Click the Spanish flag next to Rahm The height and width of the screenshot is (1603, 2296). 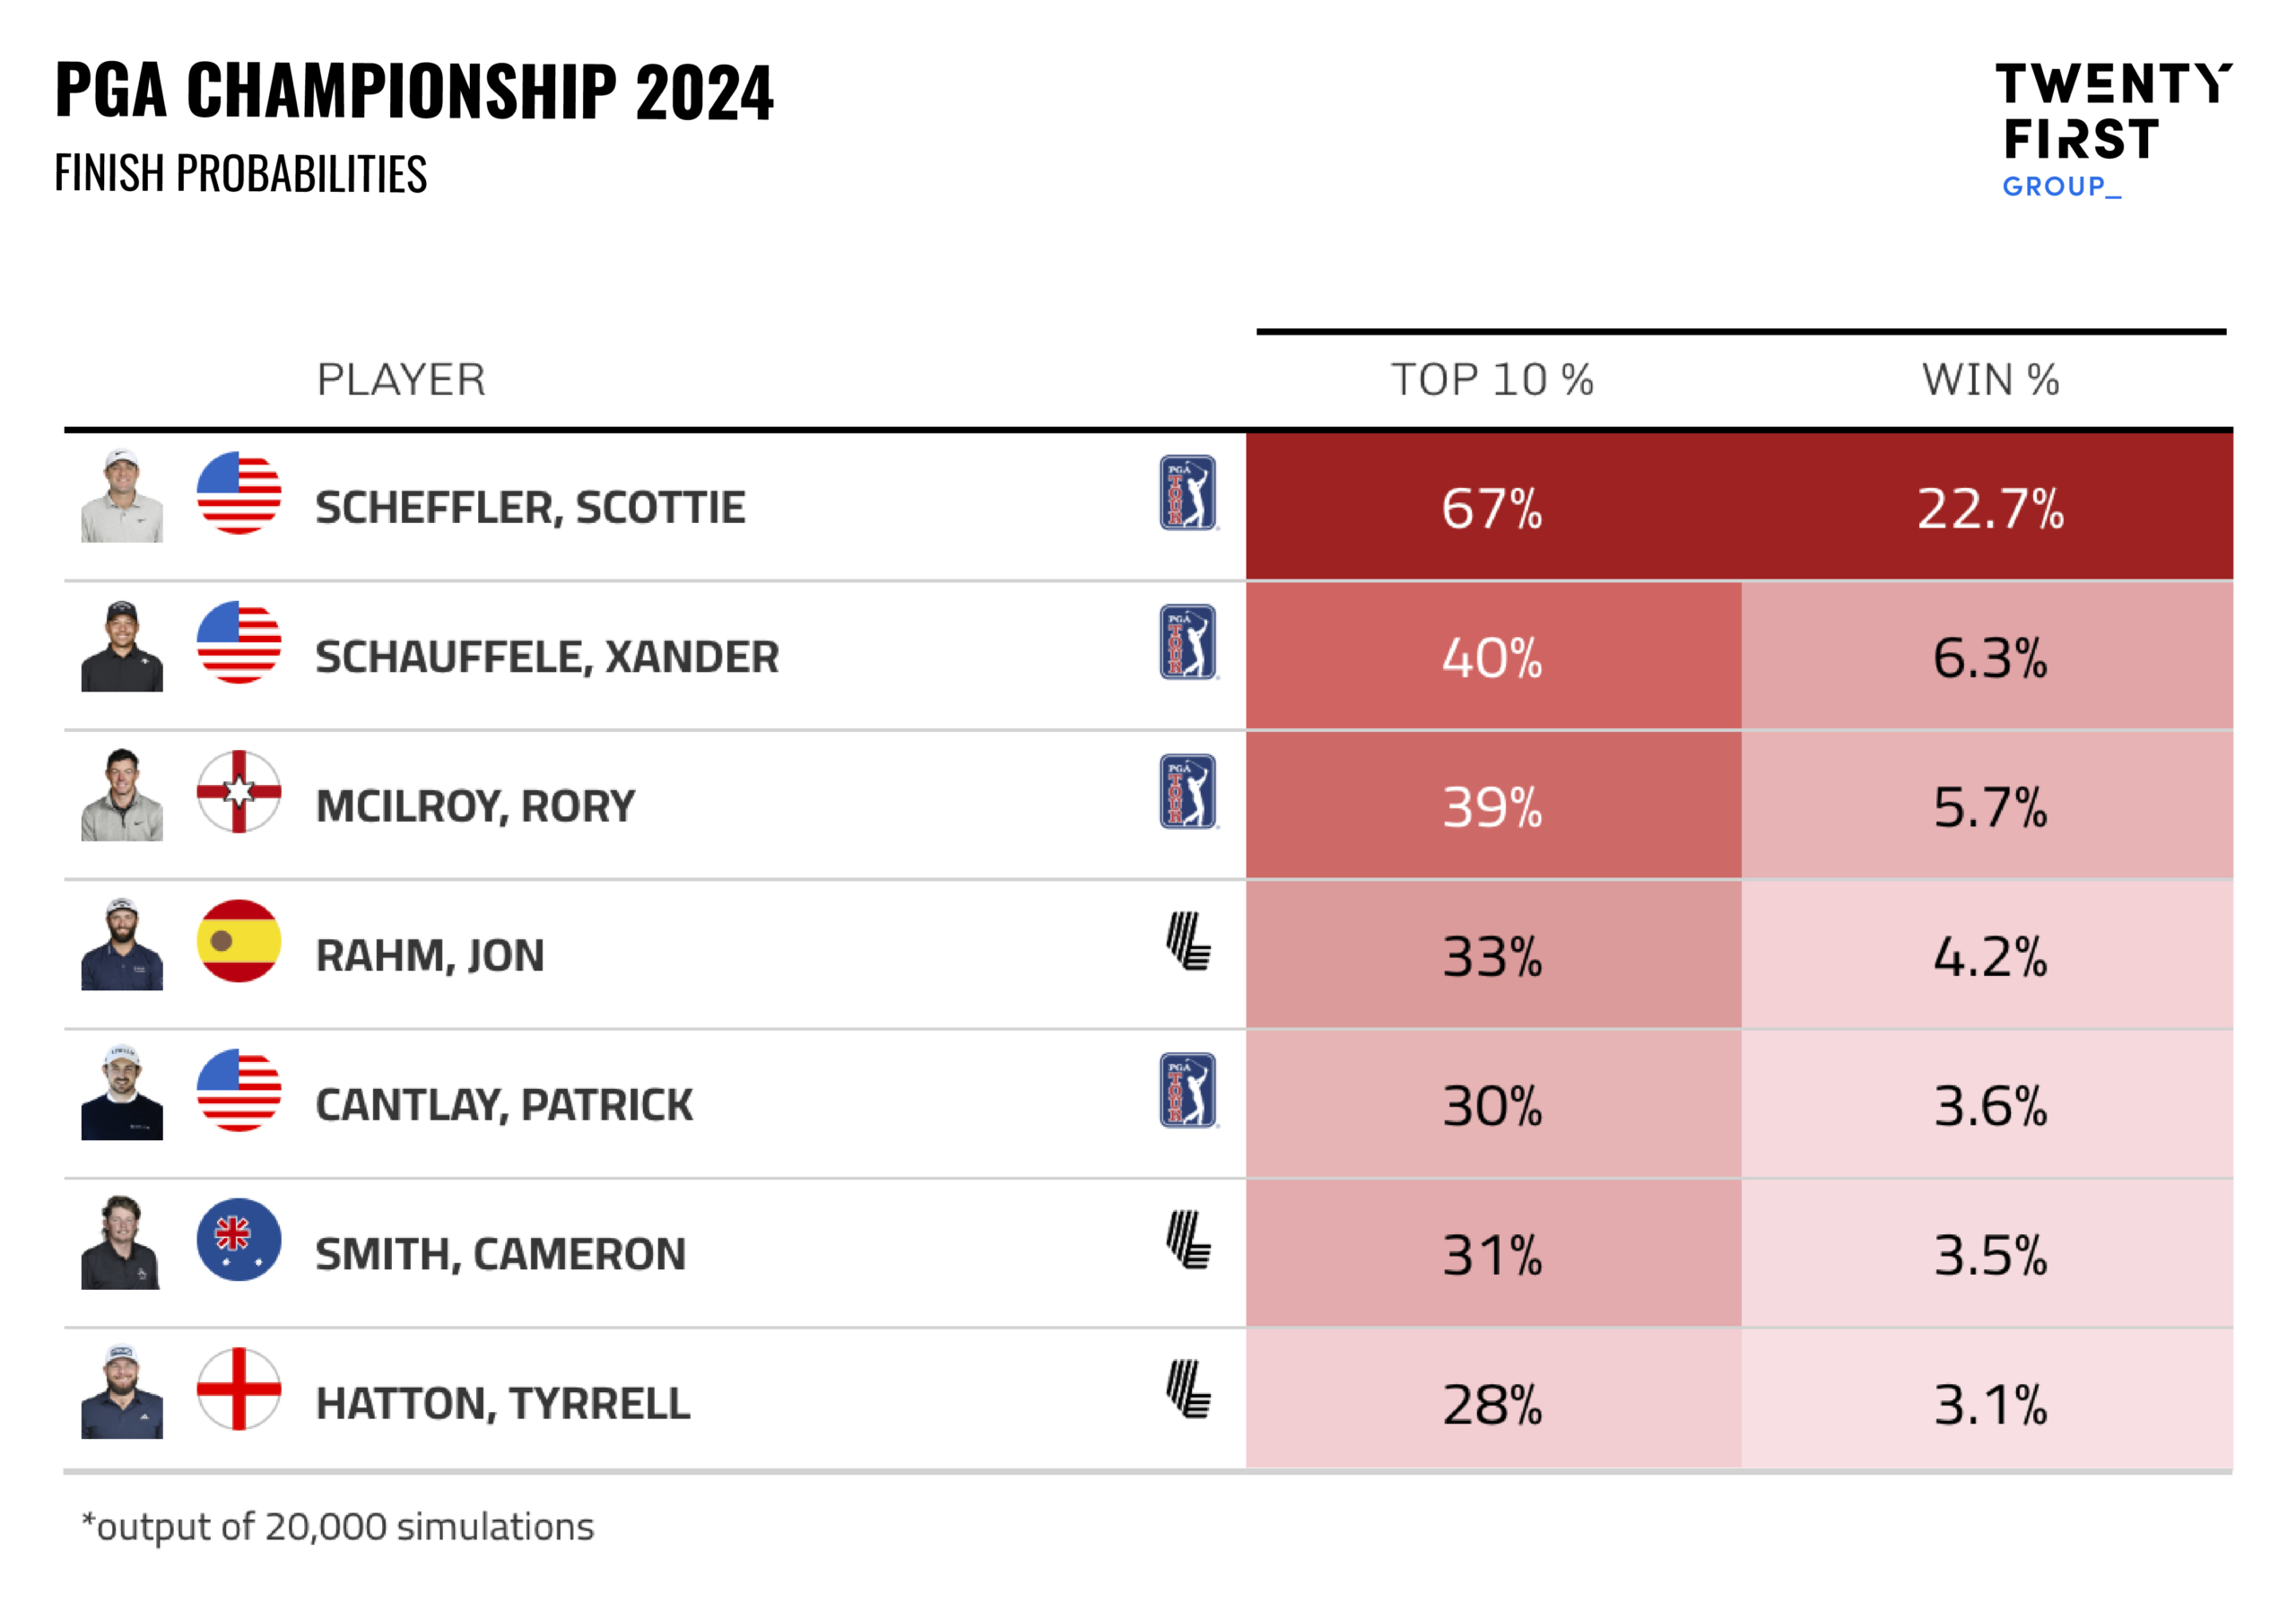[239, 940]
